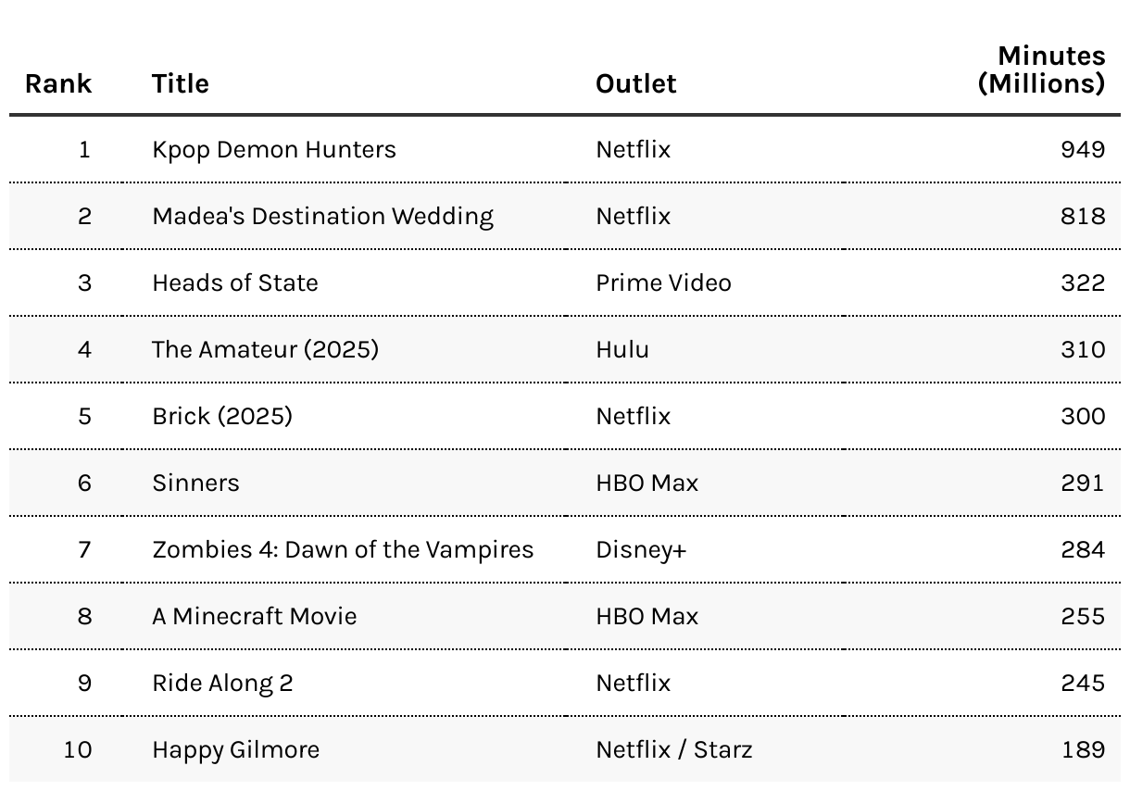Select the Kpop Demon Hunters title
Screen dimensions: 1130x791
[274, 150]
